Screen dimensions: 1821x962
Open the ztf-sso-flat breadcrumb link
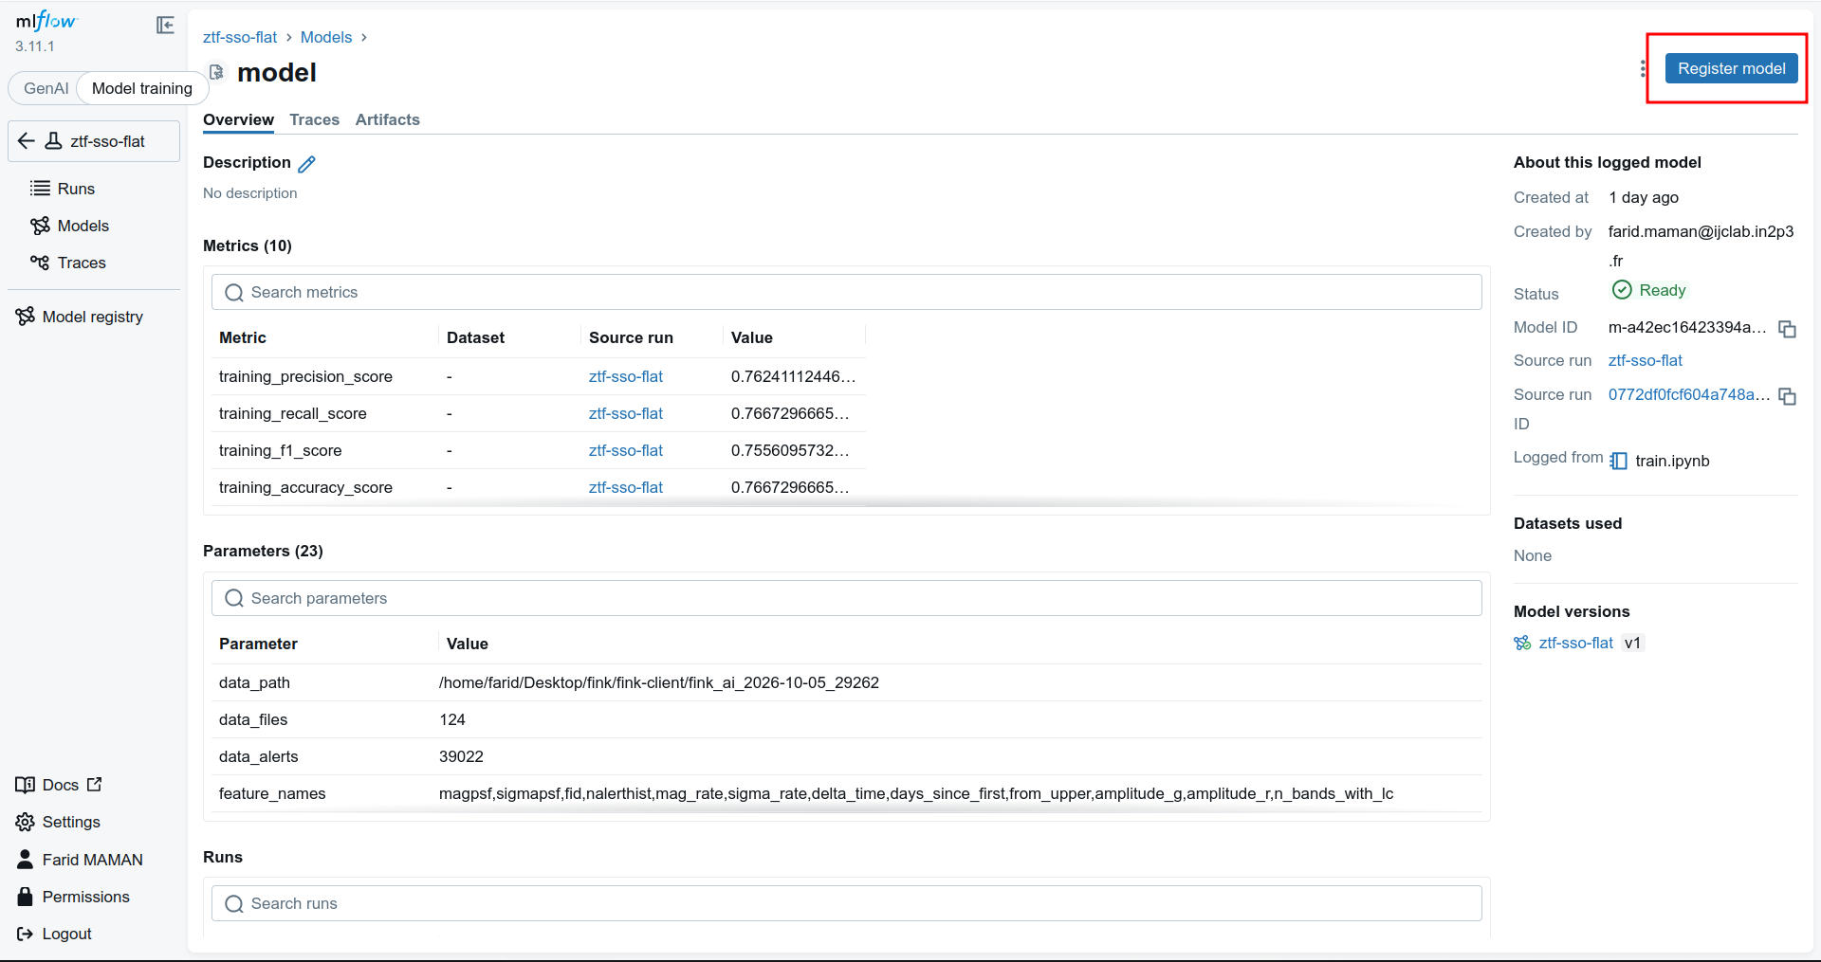point(240,37)
